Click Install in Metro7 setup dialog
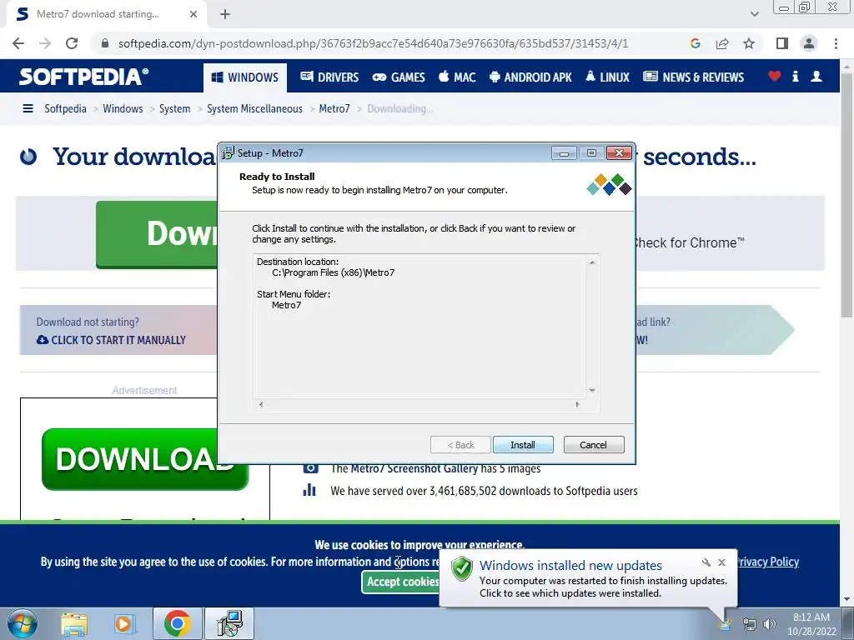 [x=523, y=445]
